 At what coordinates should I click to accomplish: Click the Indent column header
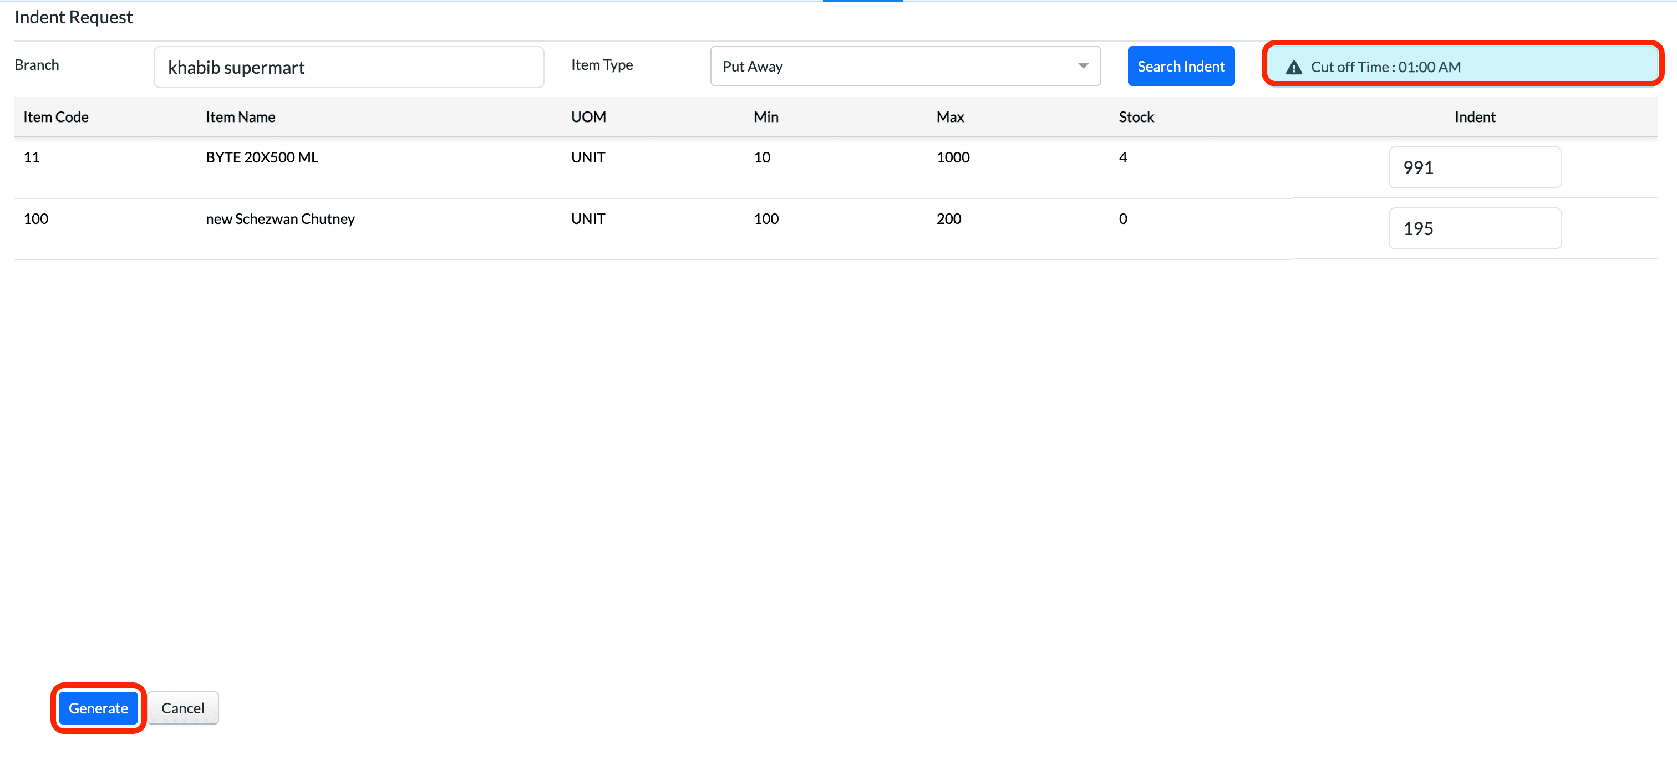pos(1474,117)
